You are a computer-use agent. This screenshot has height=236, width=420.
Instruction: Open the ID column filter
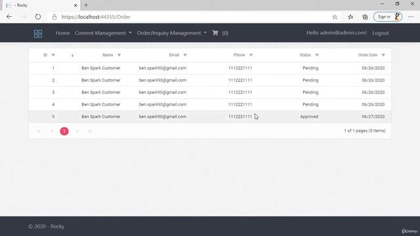[53, 55]
